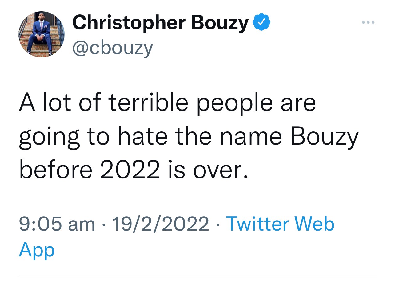Open the @cbouzy handle link
395x281 pixels.
click(112, 47)
